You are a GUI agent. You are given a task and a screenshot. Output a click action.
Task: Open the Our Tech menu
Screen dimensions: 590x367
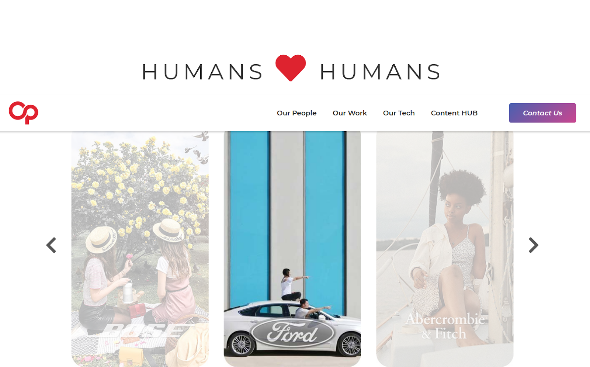pyautogui.click(x=399, y=113)
